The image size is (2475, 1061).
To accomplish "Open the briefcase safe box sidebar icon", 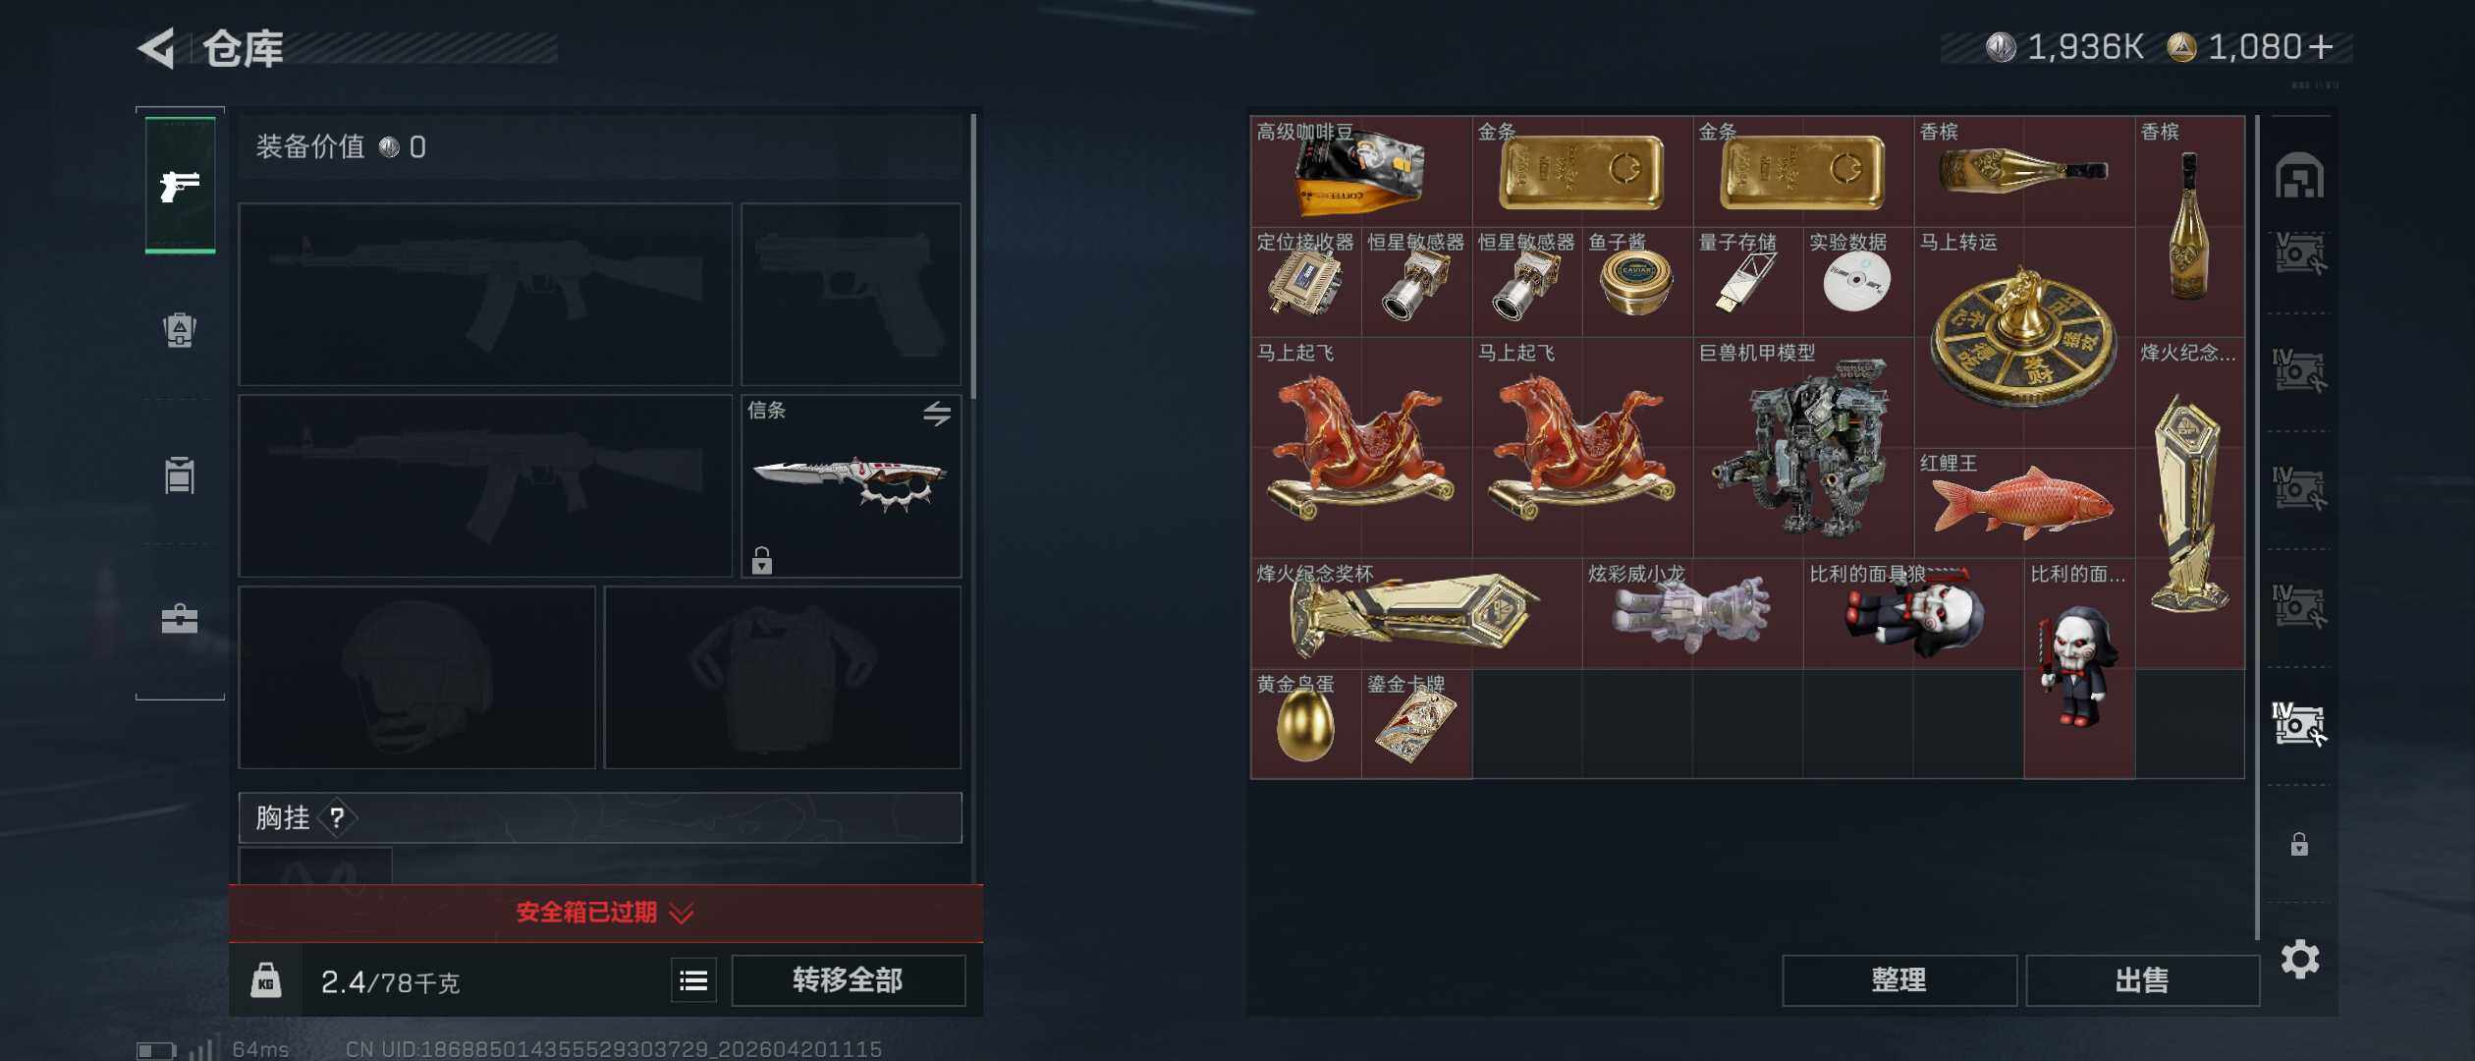I will click(x=180, y=619).
